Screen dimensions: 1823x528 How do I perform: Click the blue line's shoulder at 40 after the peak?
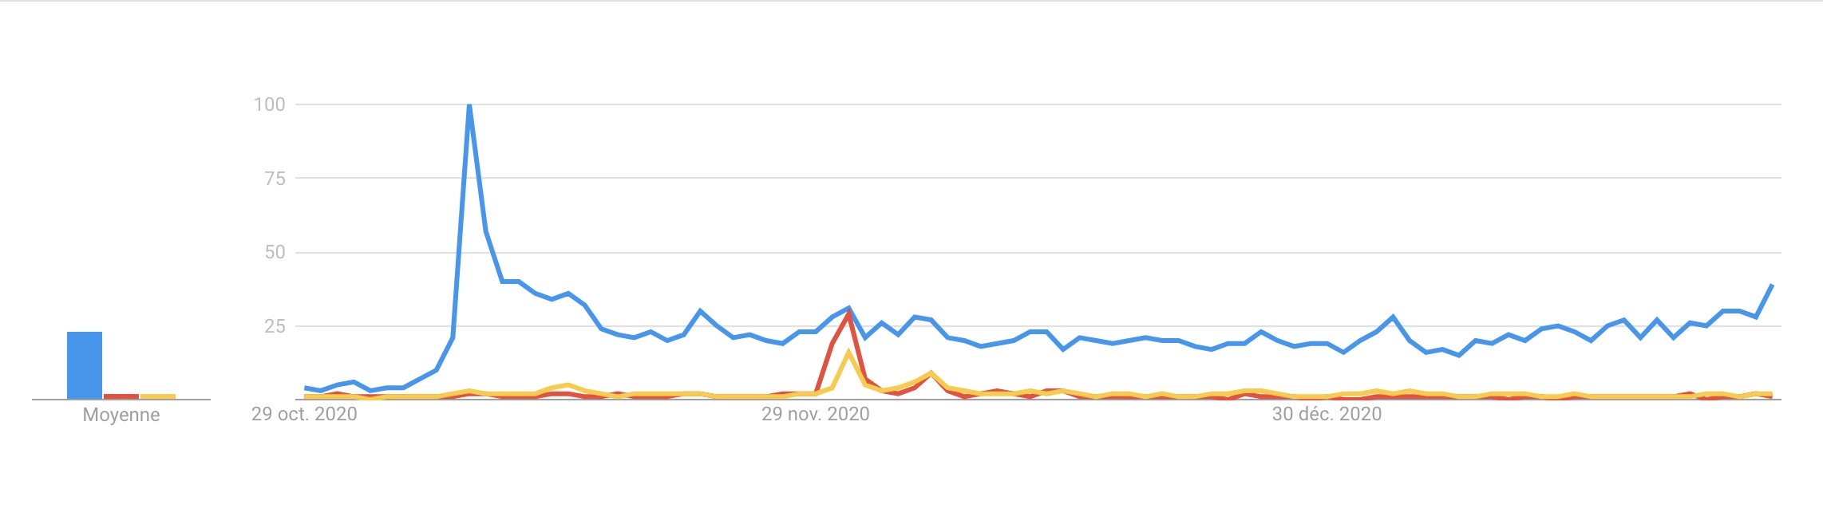[x=511, y=282]
